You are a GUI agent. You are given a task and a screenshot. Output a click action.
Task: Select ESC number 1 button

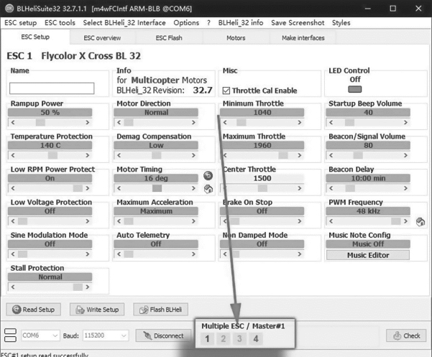pyautogui.click(x=207, y=339)
